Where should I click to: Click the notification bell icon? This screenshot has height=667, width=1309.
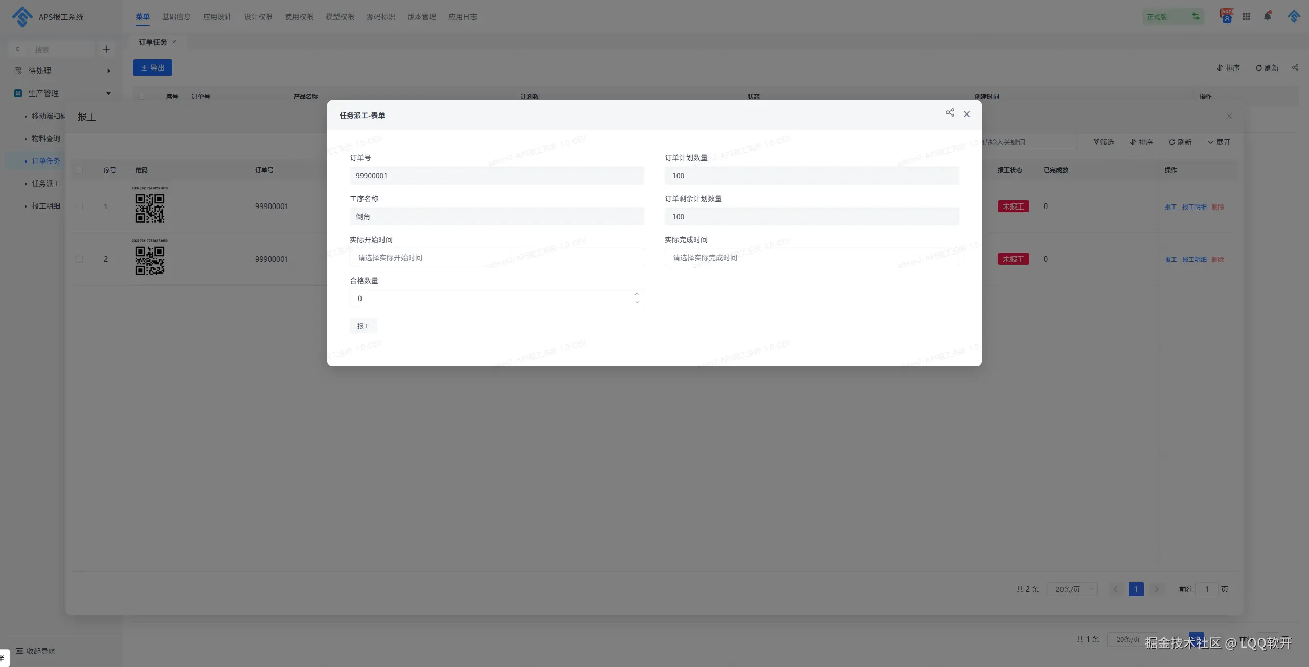click(x=1267, y=16)
